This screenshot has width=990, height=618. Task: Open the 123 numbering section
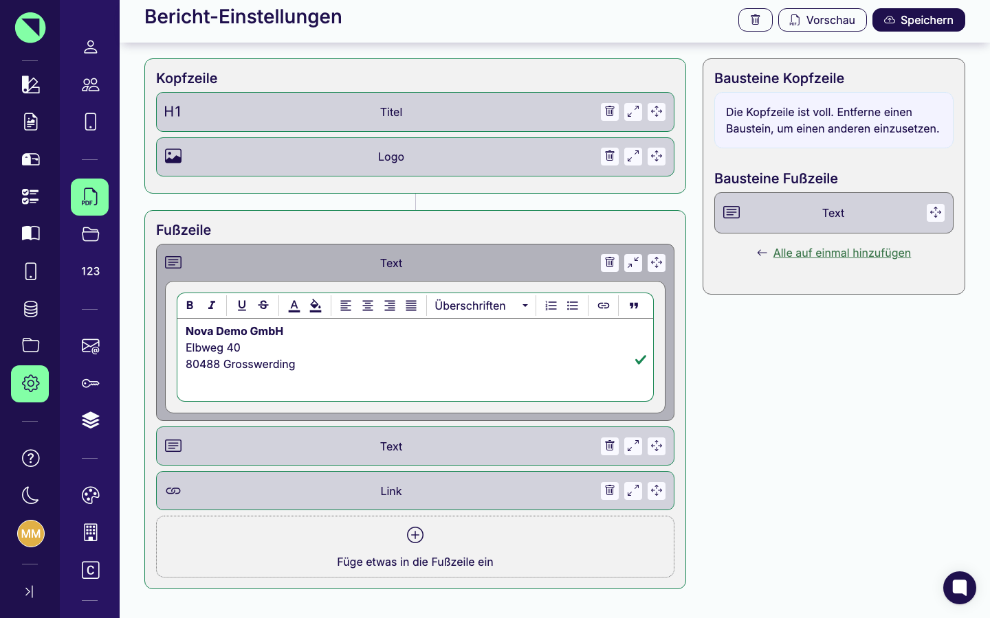click(x=90, y=271)
